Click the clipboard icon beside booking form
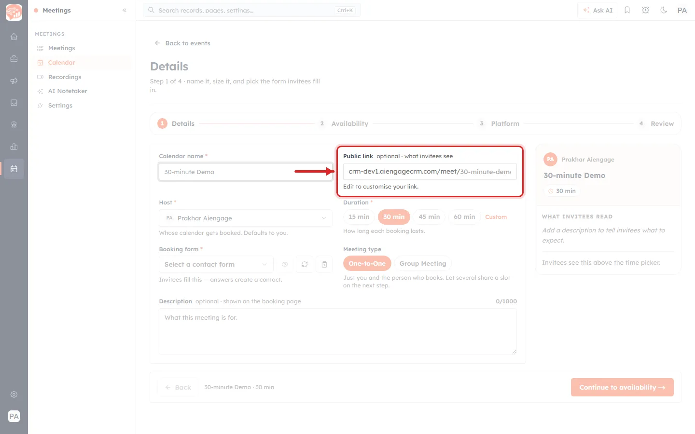The width and height of the screenshot is (695, 434). (324, 264)
